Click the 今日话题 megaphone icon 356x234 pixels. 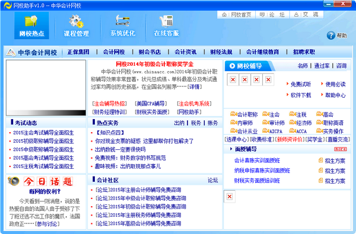pyautogui.click(x=14, y=181)
